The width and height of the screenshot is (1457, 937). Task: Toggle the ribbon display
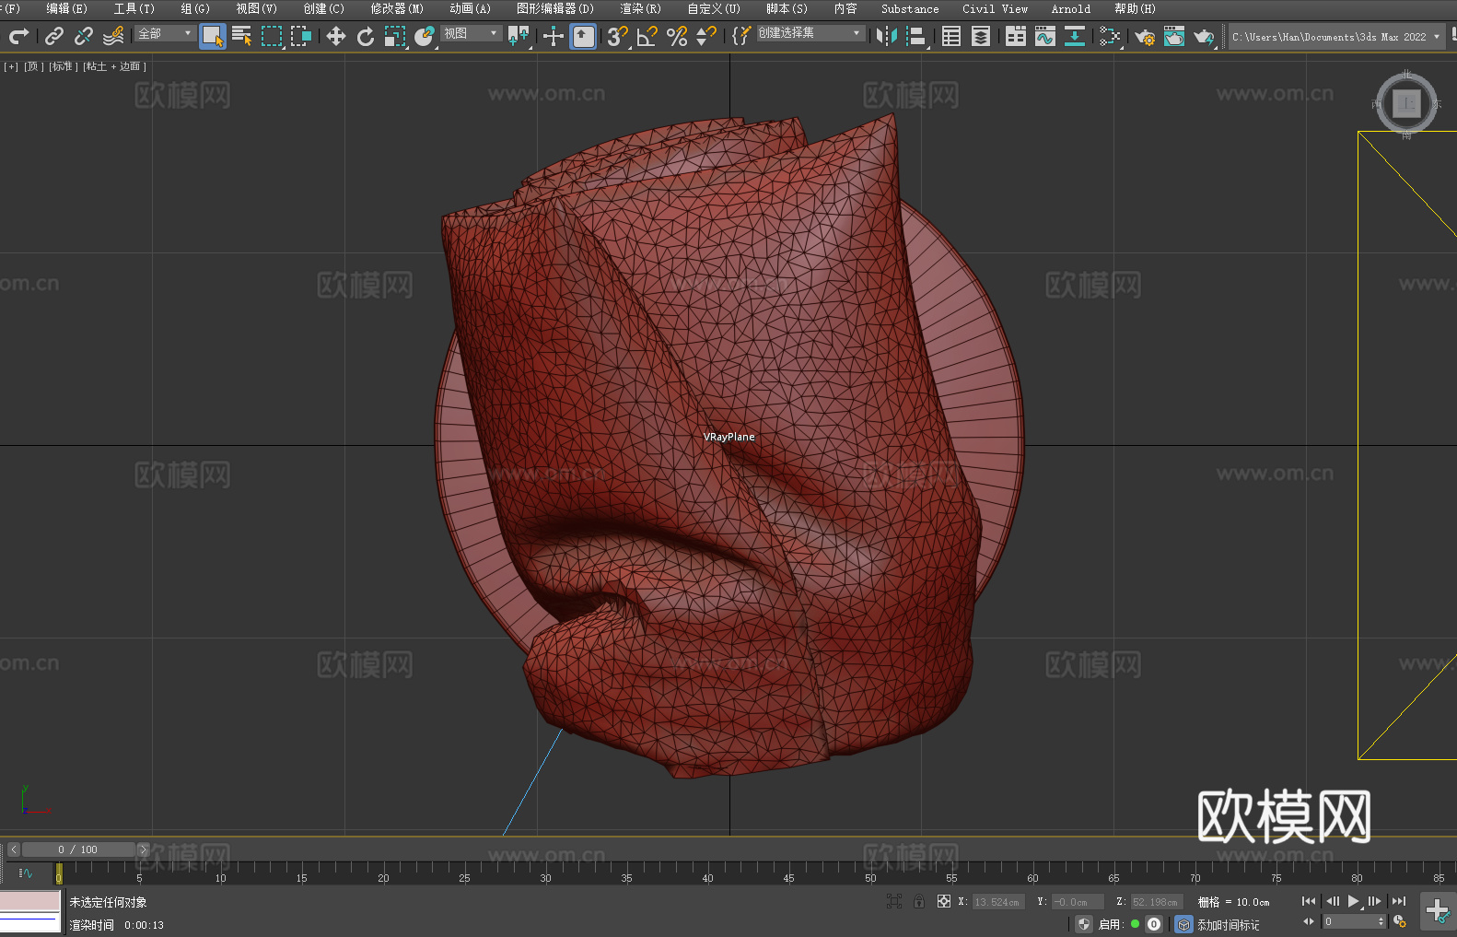[1016, 36]
